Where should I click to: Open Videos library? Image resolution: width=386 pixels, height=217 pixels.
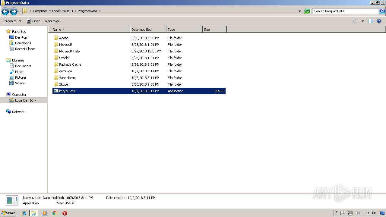[20, 83]
